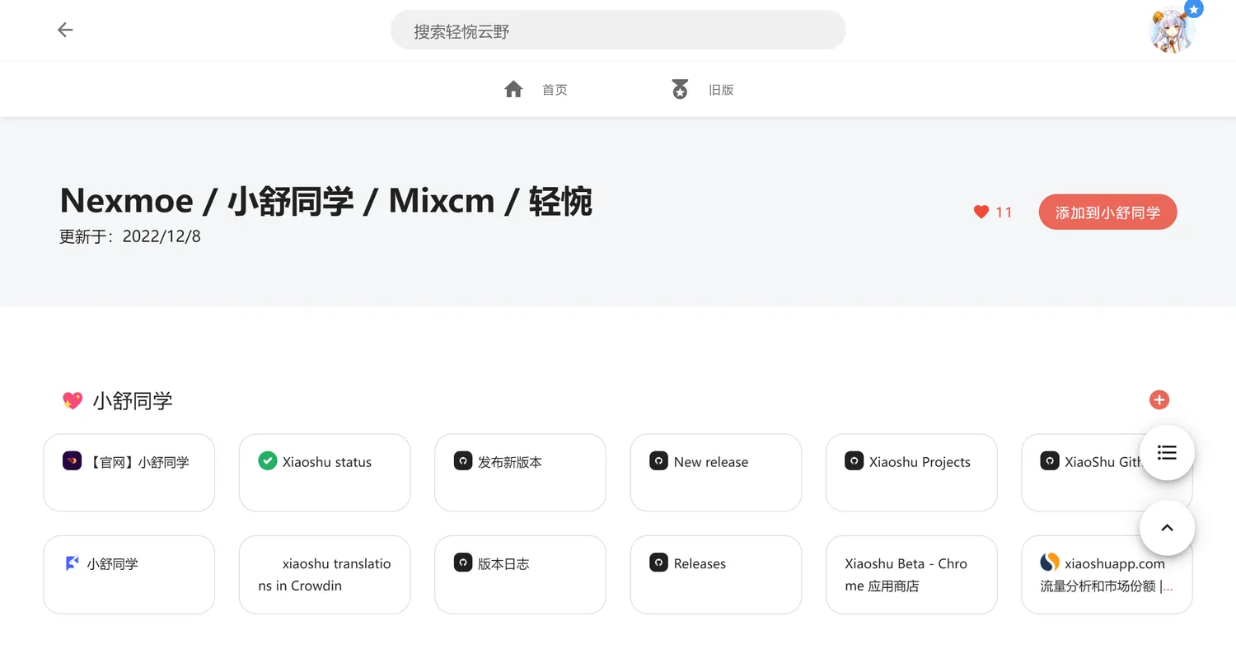Switch to the 首页 tab
This screenshot has height=649, width=1236.
pos(536,89)
